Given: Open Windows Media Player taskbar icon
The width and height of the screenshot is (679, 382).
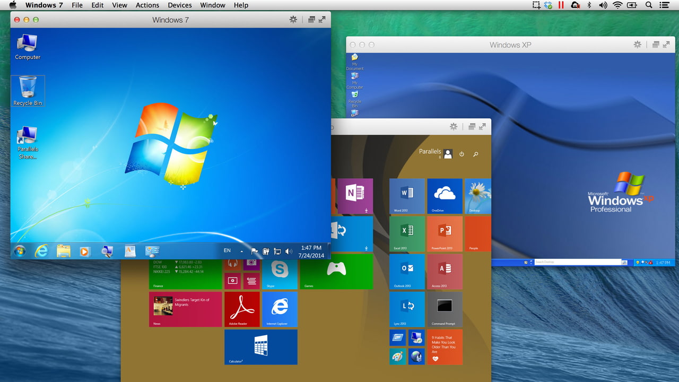Looking at the screenshot, I should click(85, 251).
